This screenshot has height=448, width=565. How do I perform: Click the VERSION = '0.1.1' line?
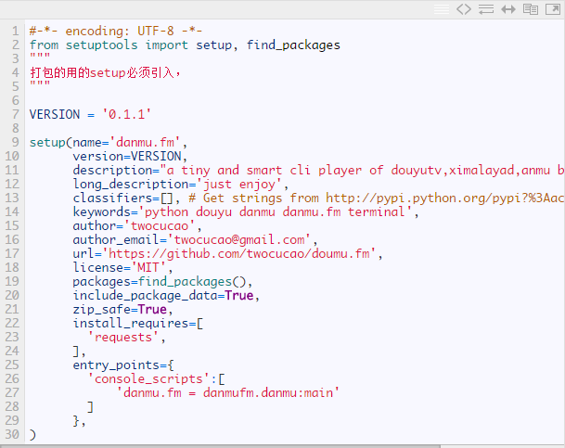click(90, 114)
